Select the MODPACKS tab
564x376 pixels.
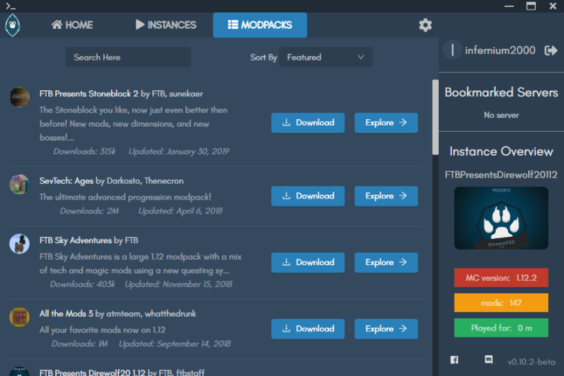260,25
